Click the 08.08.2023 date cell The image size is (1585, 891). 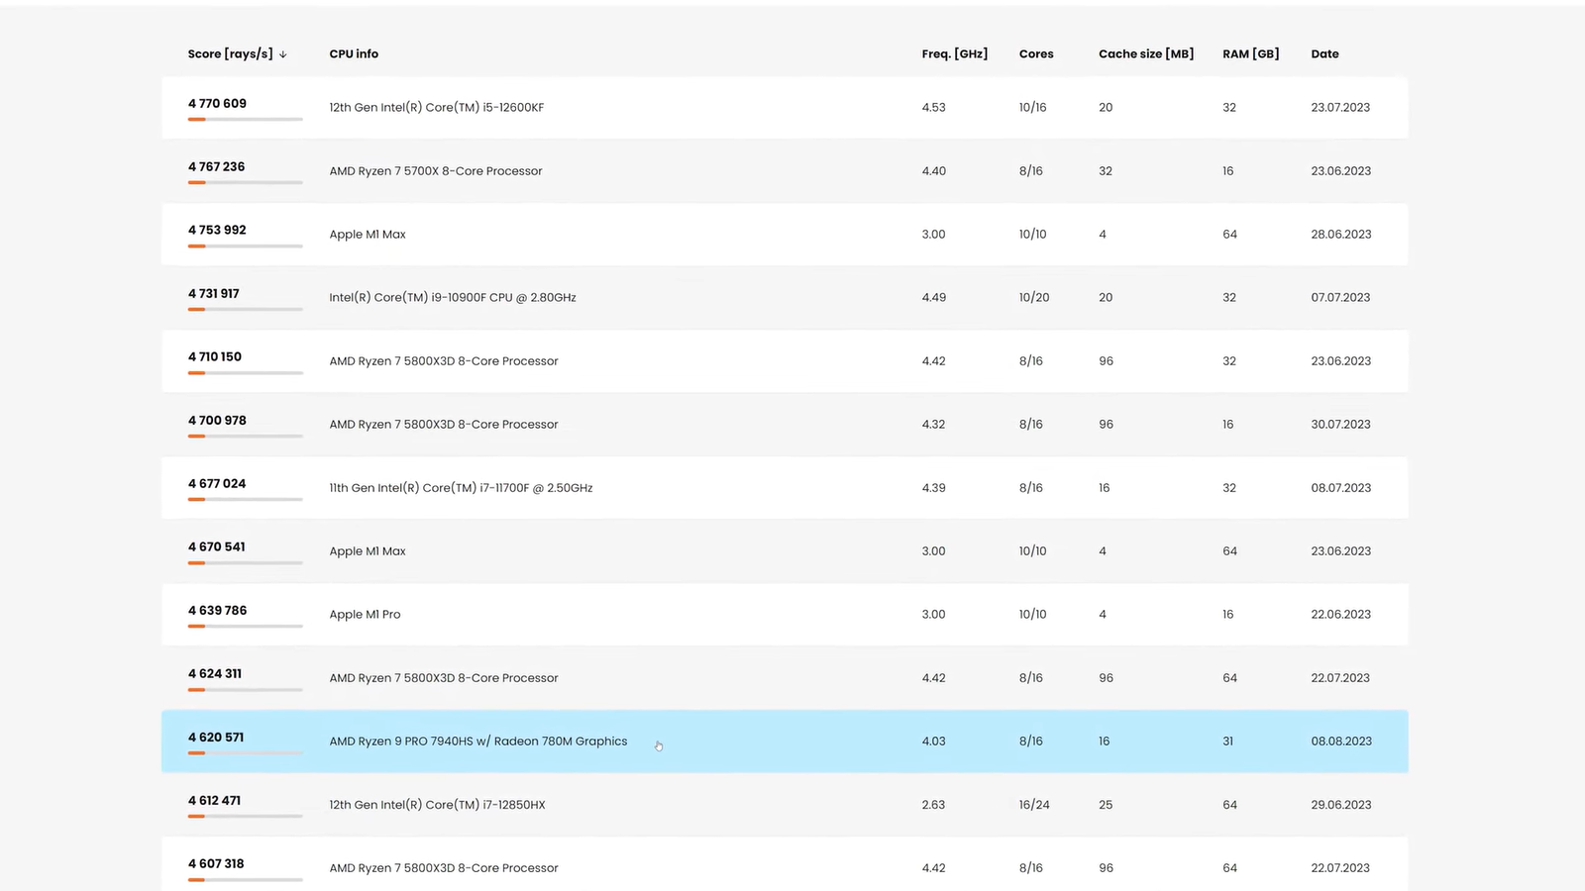(x=1341, y=742)
